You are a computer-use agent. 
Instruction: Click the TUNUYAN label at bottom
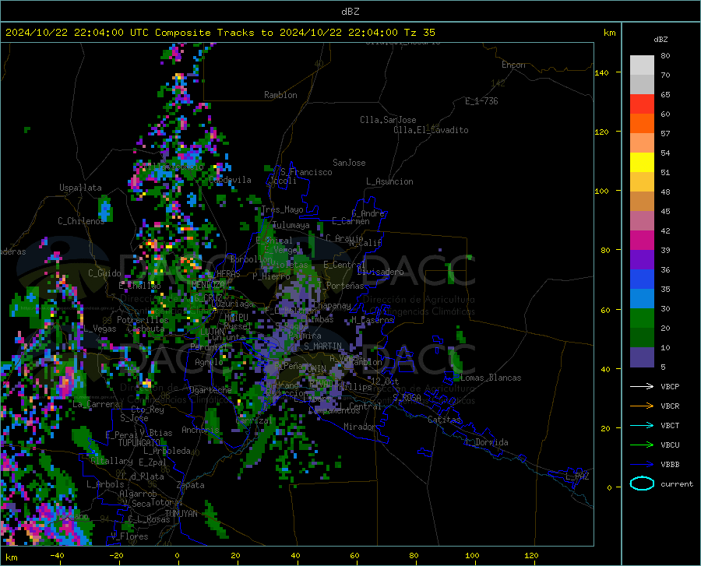pos(181,513)
